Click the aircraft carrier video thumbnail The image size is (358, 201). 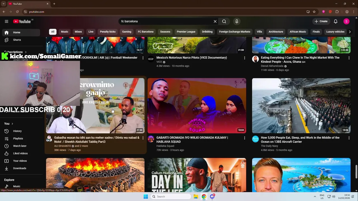point(301,106)
